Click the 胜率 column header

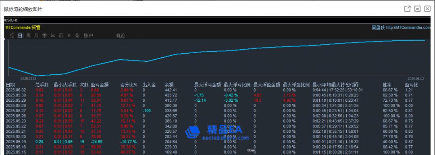tap(387, 85)
